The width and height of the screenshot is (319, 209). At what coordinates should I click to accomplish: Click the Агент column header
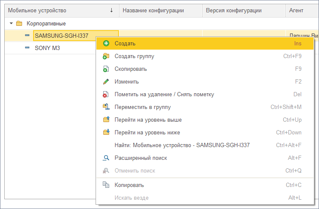[302, 10]
